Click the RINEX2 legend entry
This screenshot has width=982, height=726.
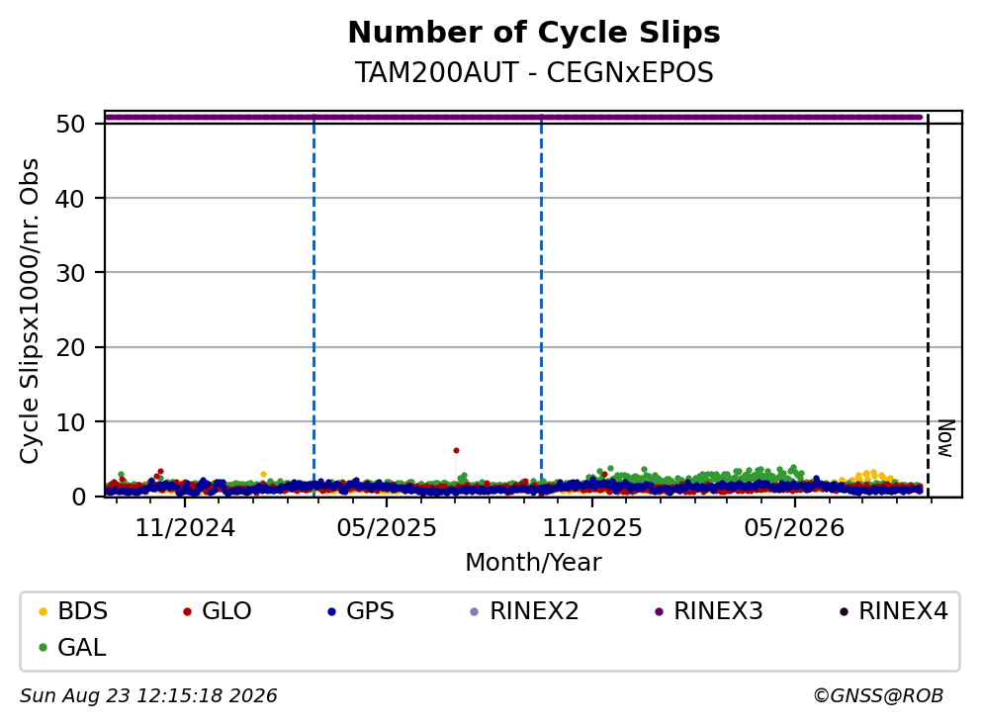click(524, 611)
